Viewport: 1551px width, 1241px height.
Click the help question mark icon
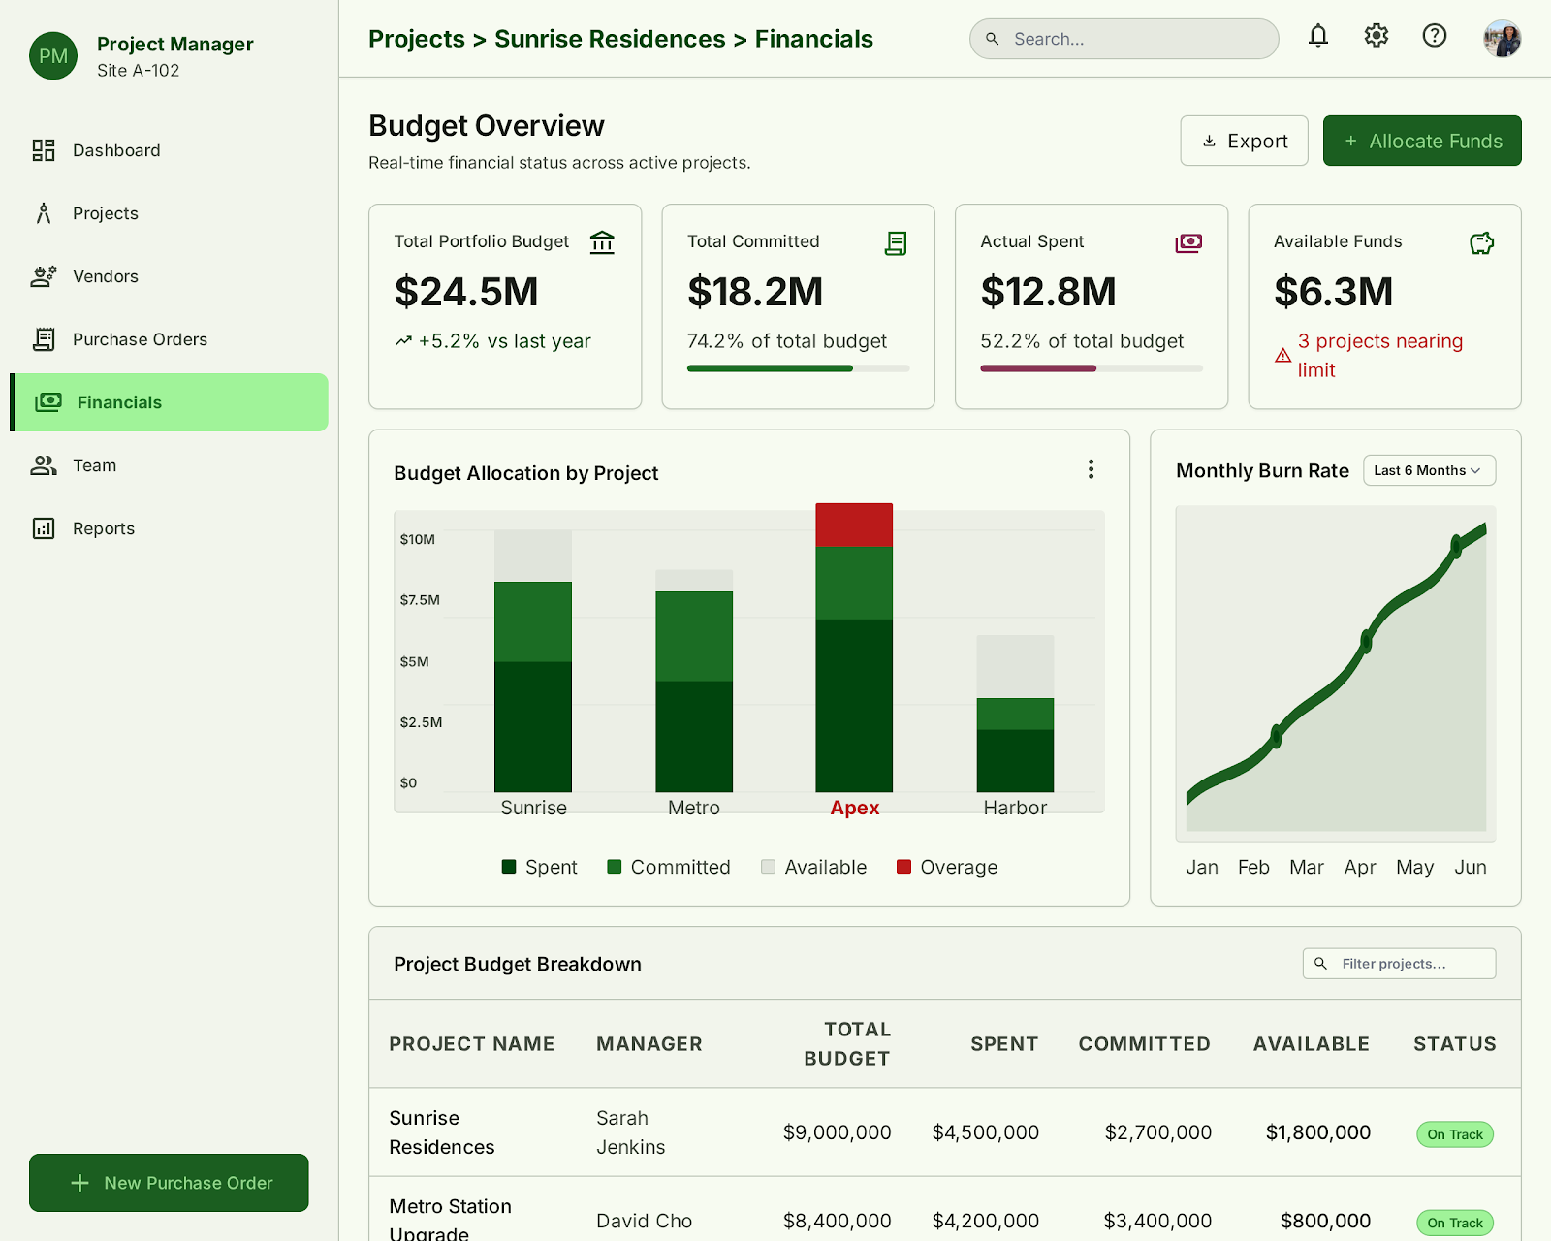[1435, 37]
